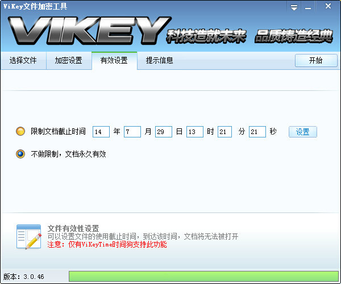This screenshot has height=284, width=341.
Task: Click the 开始 button
Action: [x=316, y=60]
